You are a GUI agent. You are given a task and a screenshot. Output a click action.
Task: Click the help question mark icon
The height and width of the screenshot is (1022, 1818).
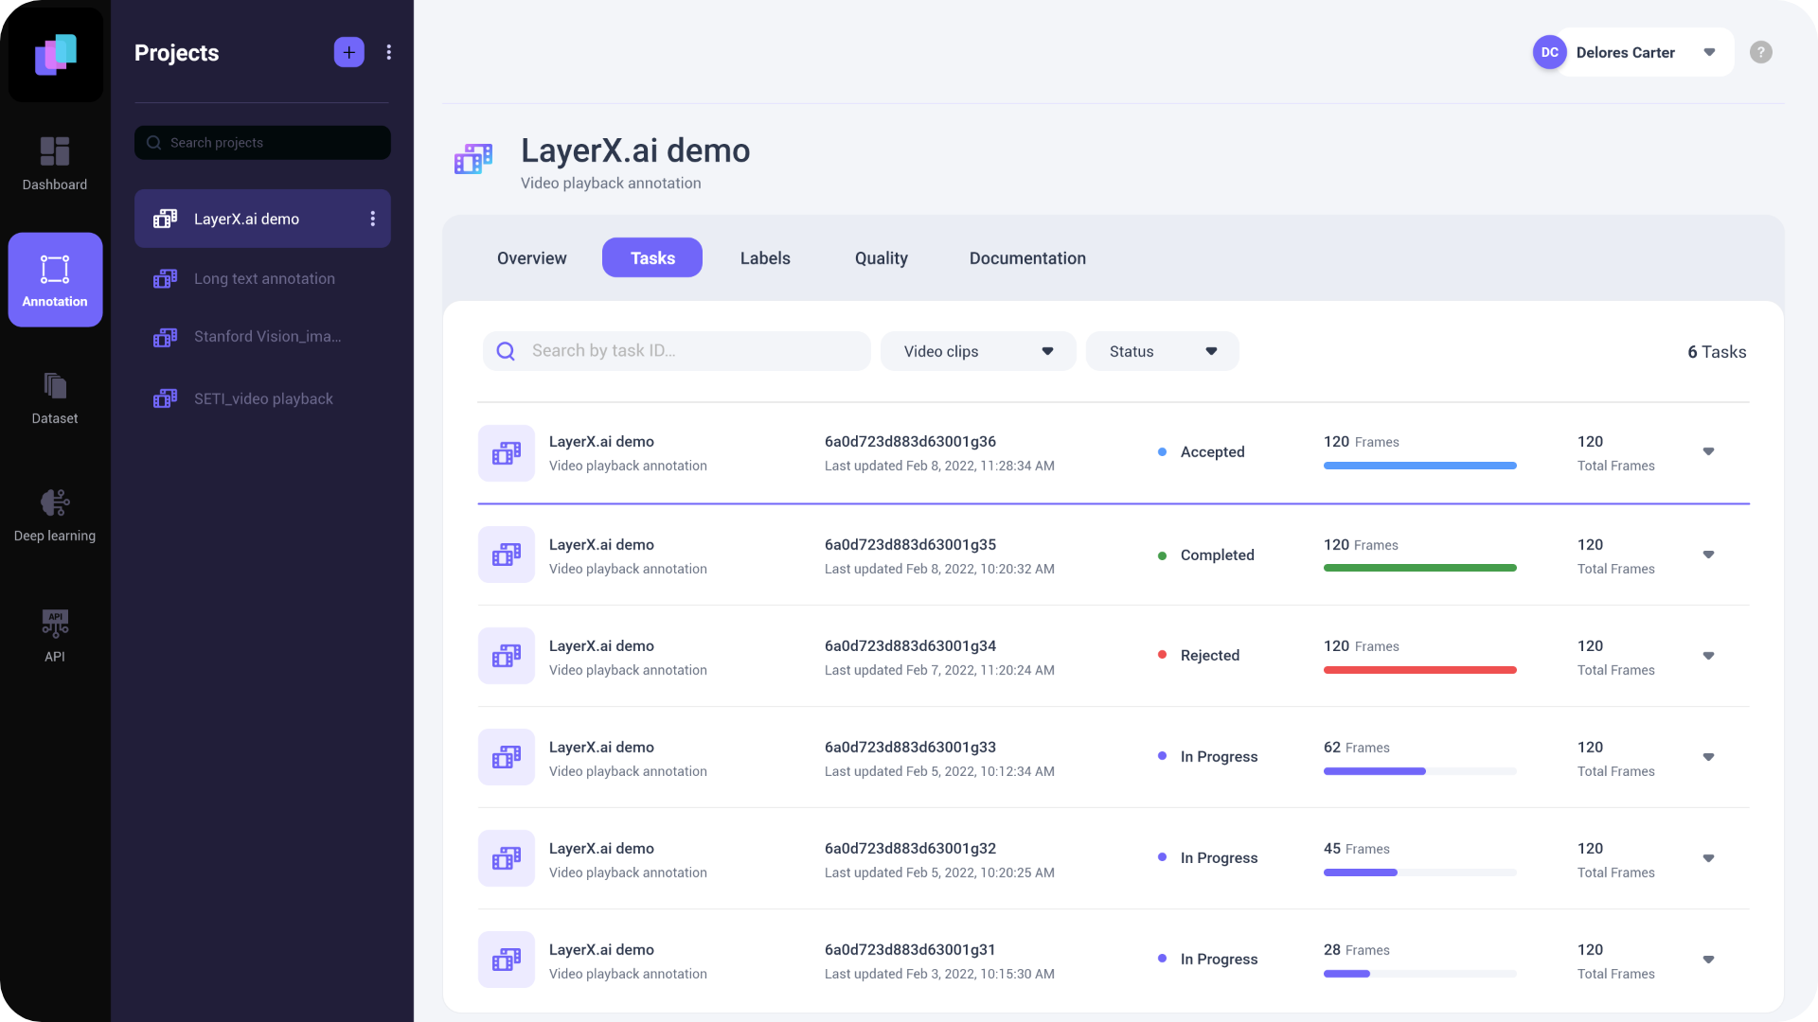click(1760, 53)
